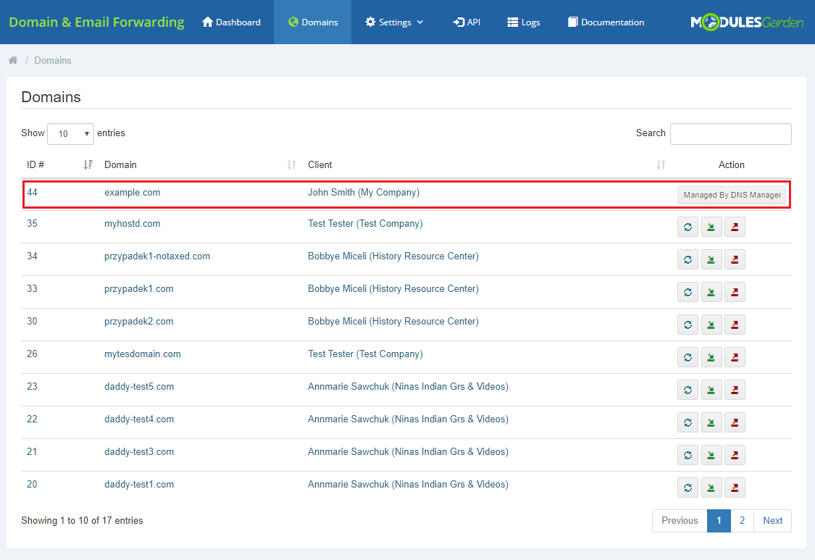Click refresh icon for przypadek1-notaxed.com
Image resolution: width=815 pixels, height=560 pixels.
click(687, 259)
